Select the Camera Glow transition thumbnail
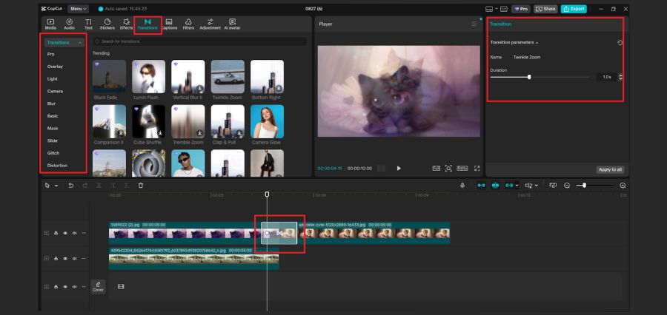This screenshot has height=315, width=667. click(267, 121)
